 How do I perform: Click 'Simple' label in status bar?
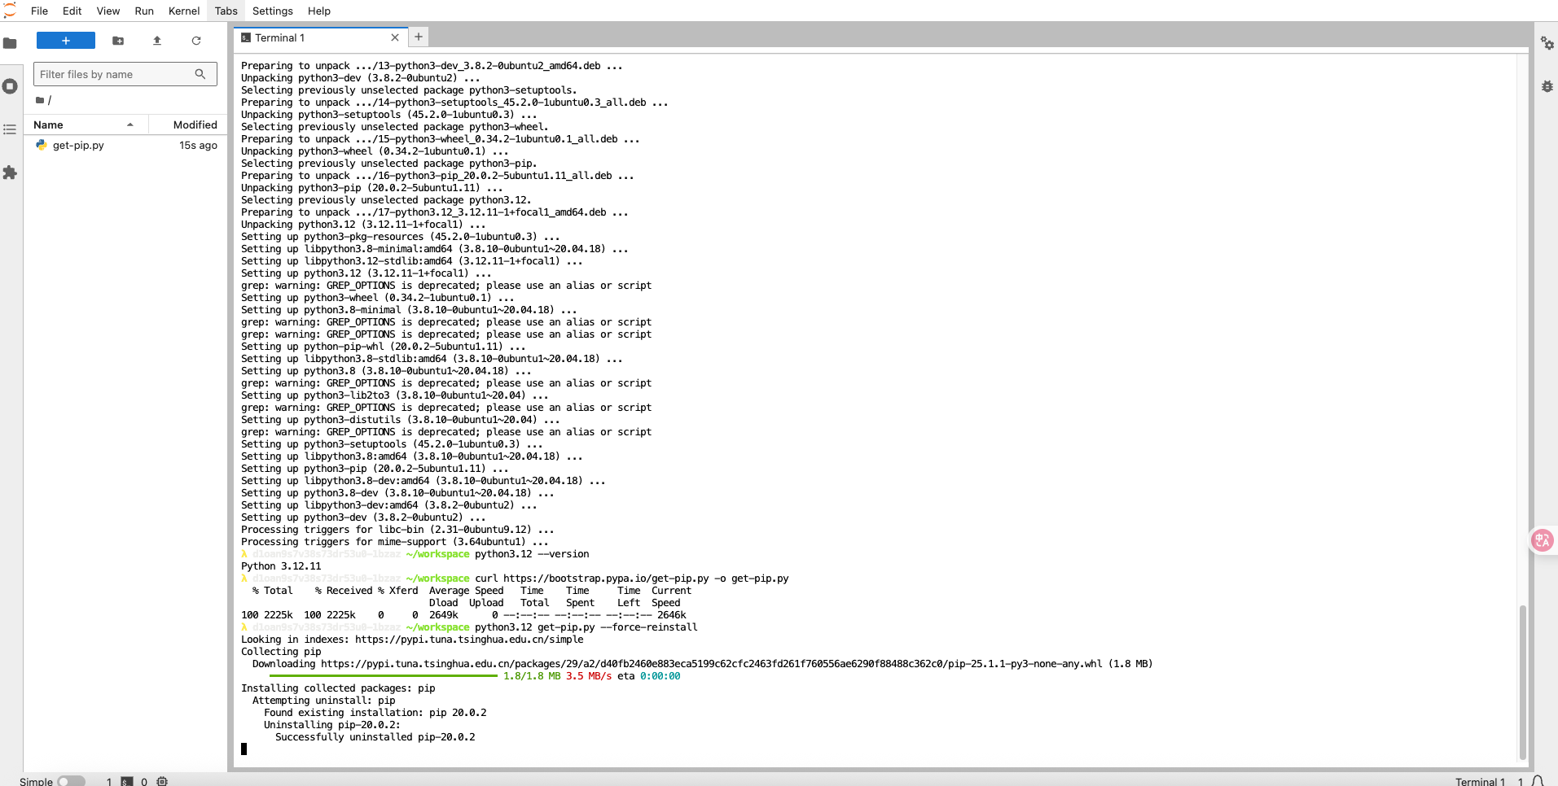[36, 781]
